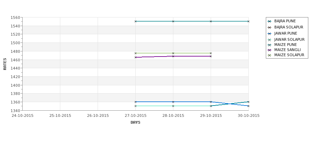The width and height of the screenshot is (334, 147).
Task: Click the purple line point at 28-10-2015
Action: 173,56
